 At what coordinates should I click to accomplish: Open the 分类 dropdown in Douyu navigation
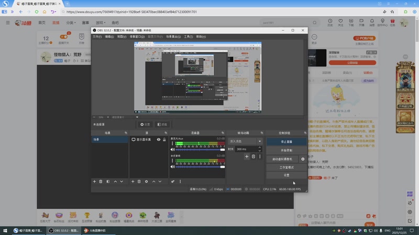71,23
